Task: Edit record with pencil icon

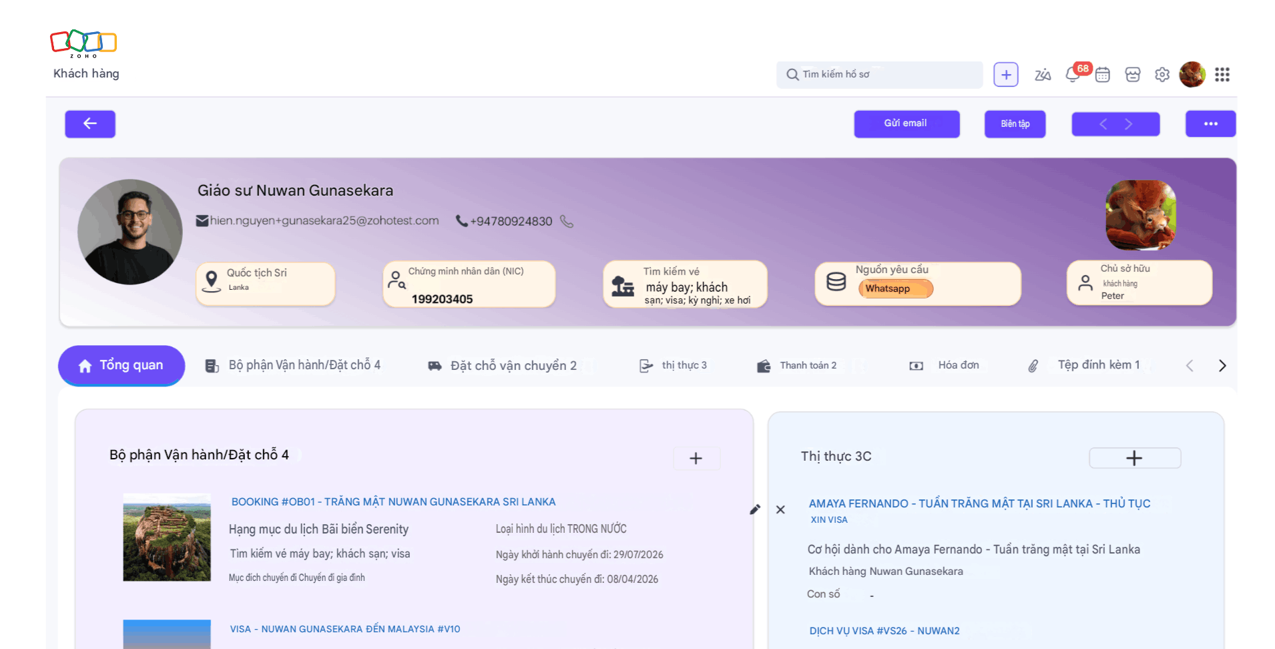Action: (755, 509)
